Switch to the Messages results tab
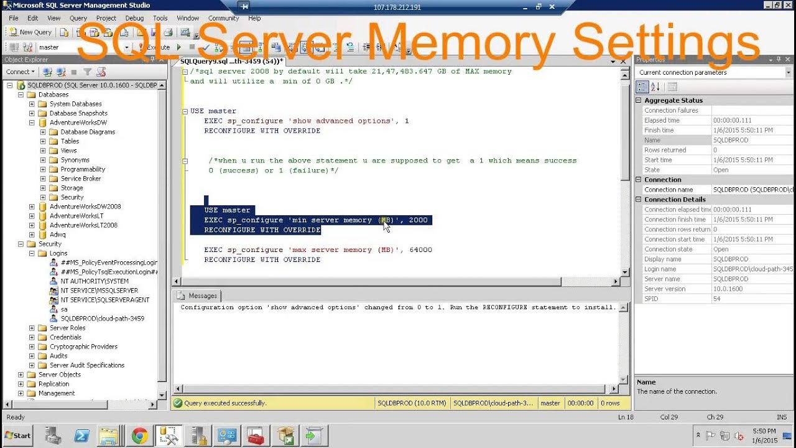 pyautogui.click(x=197, y=296)
